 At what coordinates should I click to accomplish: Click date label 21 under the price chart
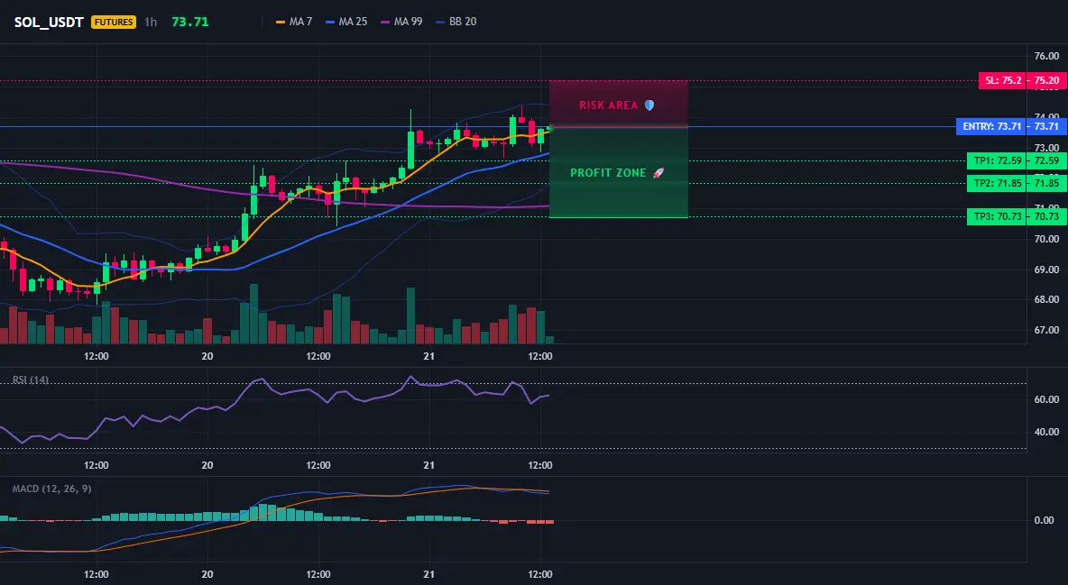(429, 356)
